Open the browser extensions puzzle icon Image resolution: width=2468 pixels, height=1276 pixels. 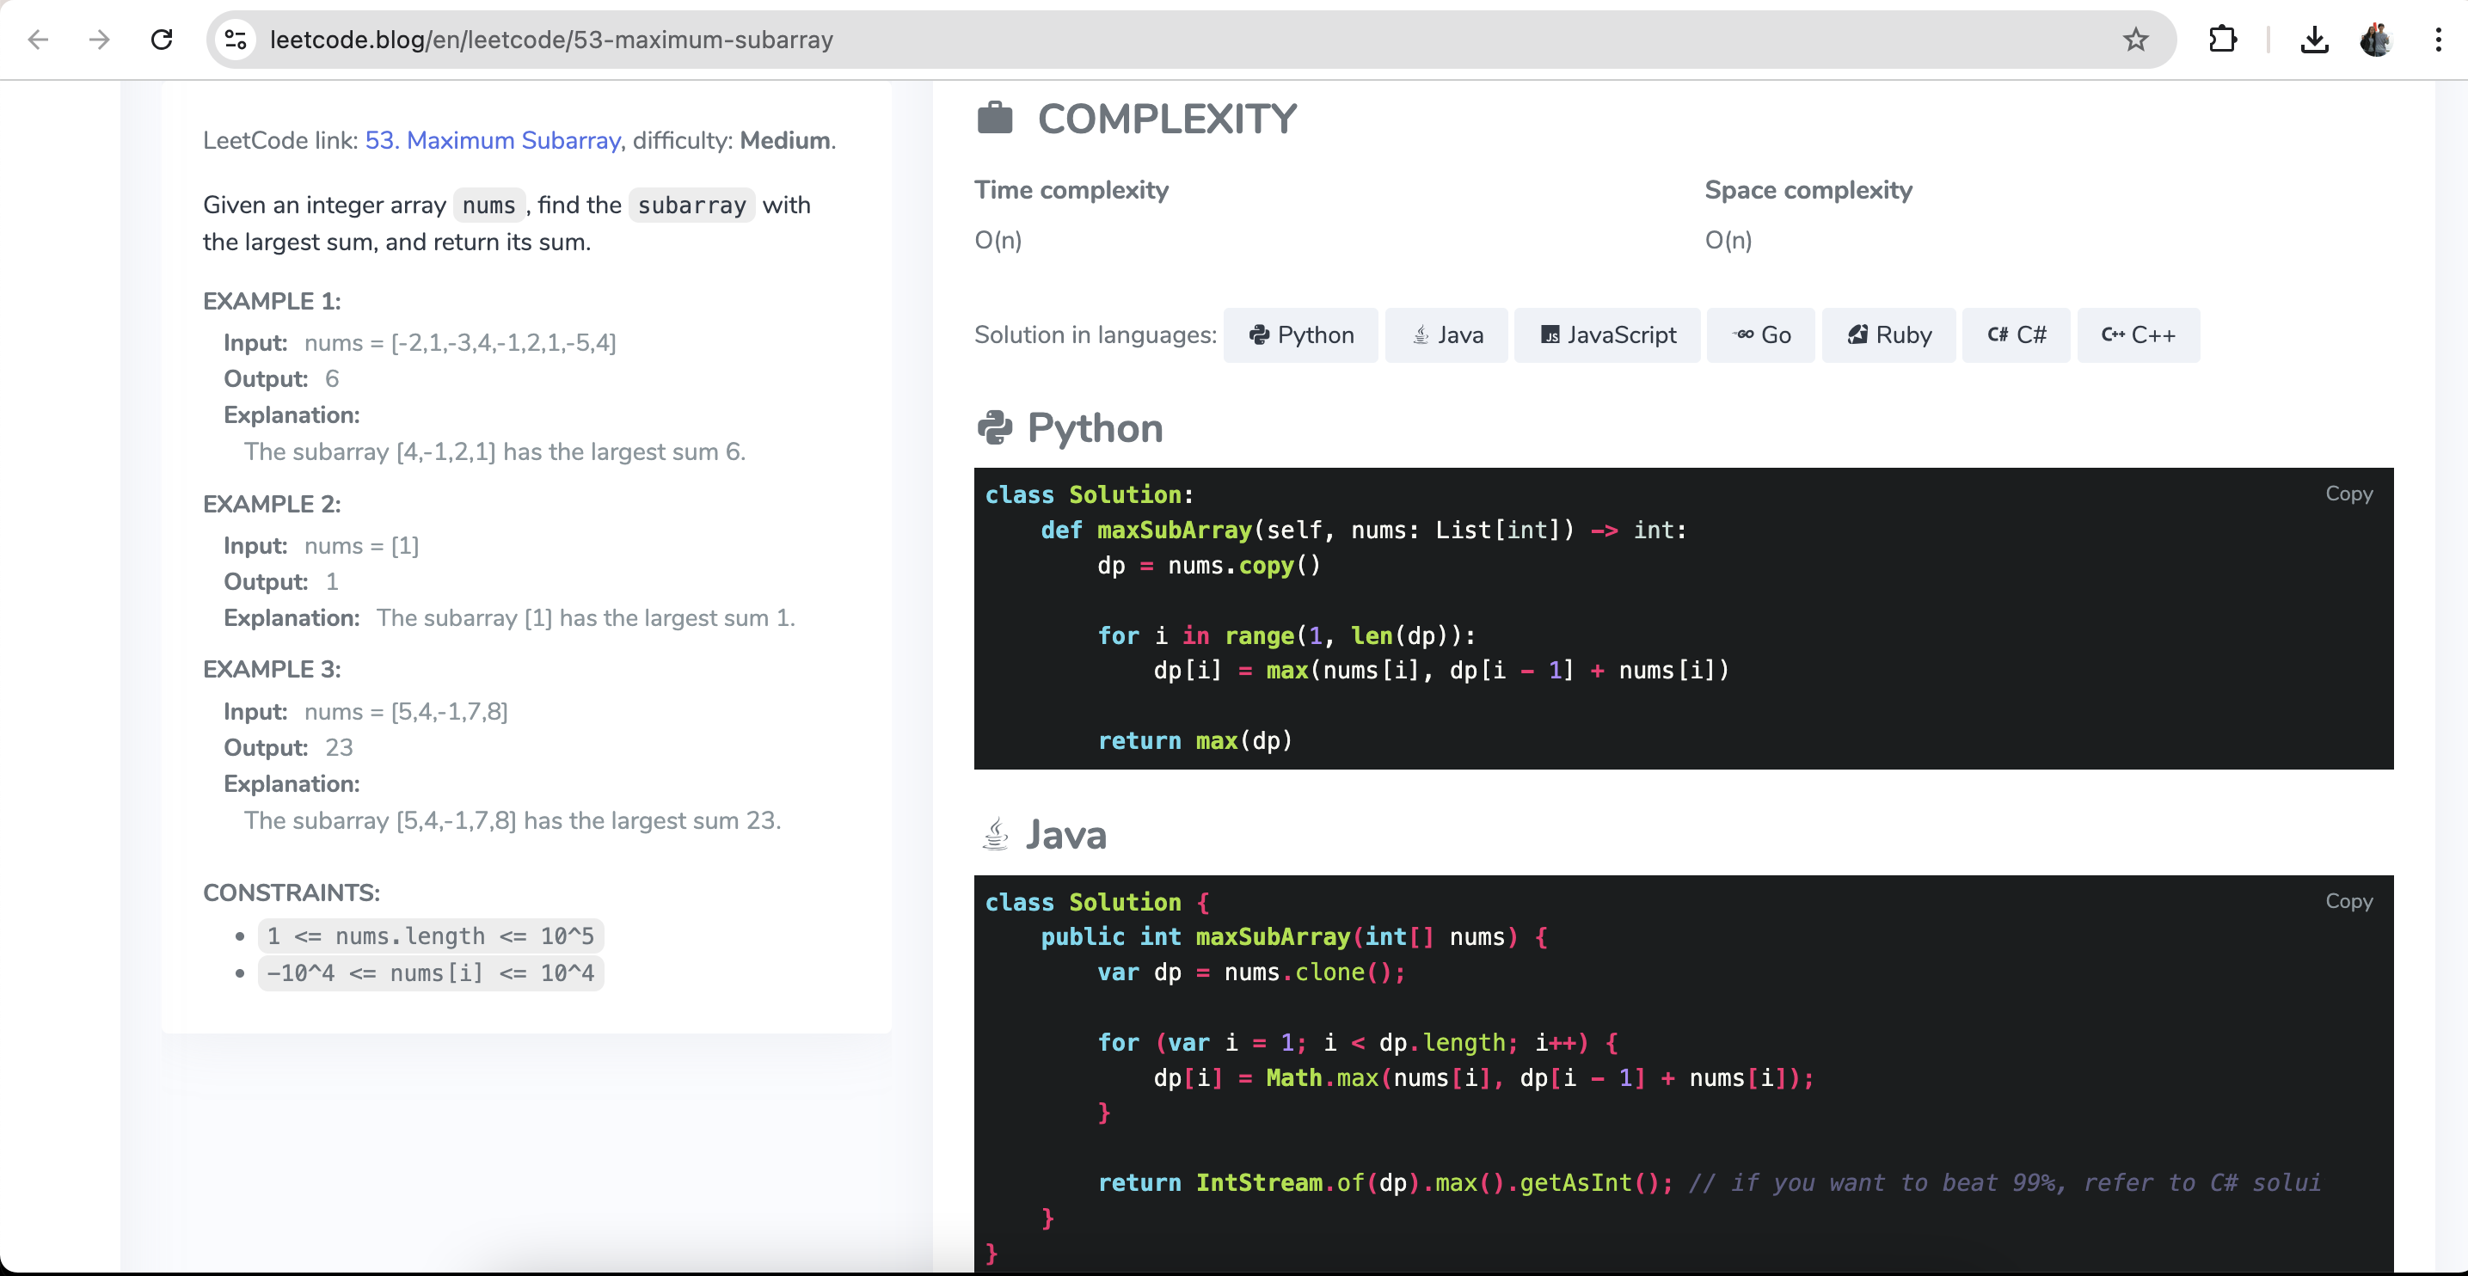(x=2222, y=40)
